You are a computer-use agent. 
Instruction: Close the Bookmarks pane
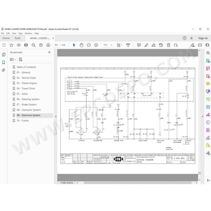(49, 52)
